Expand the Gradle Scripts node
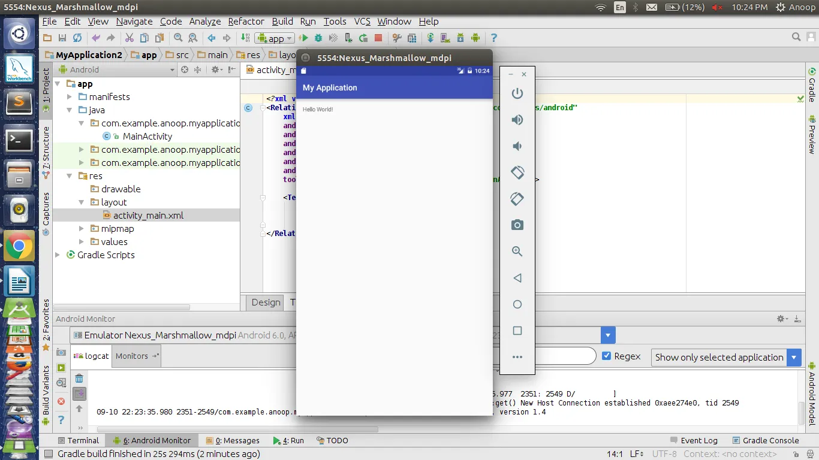The width and height of the screenshot is (819, 460). tap(58, 255)
